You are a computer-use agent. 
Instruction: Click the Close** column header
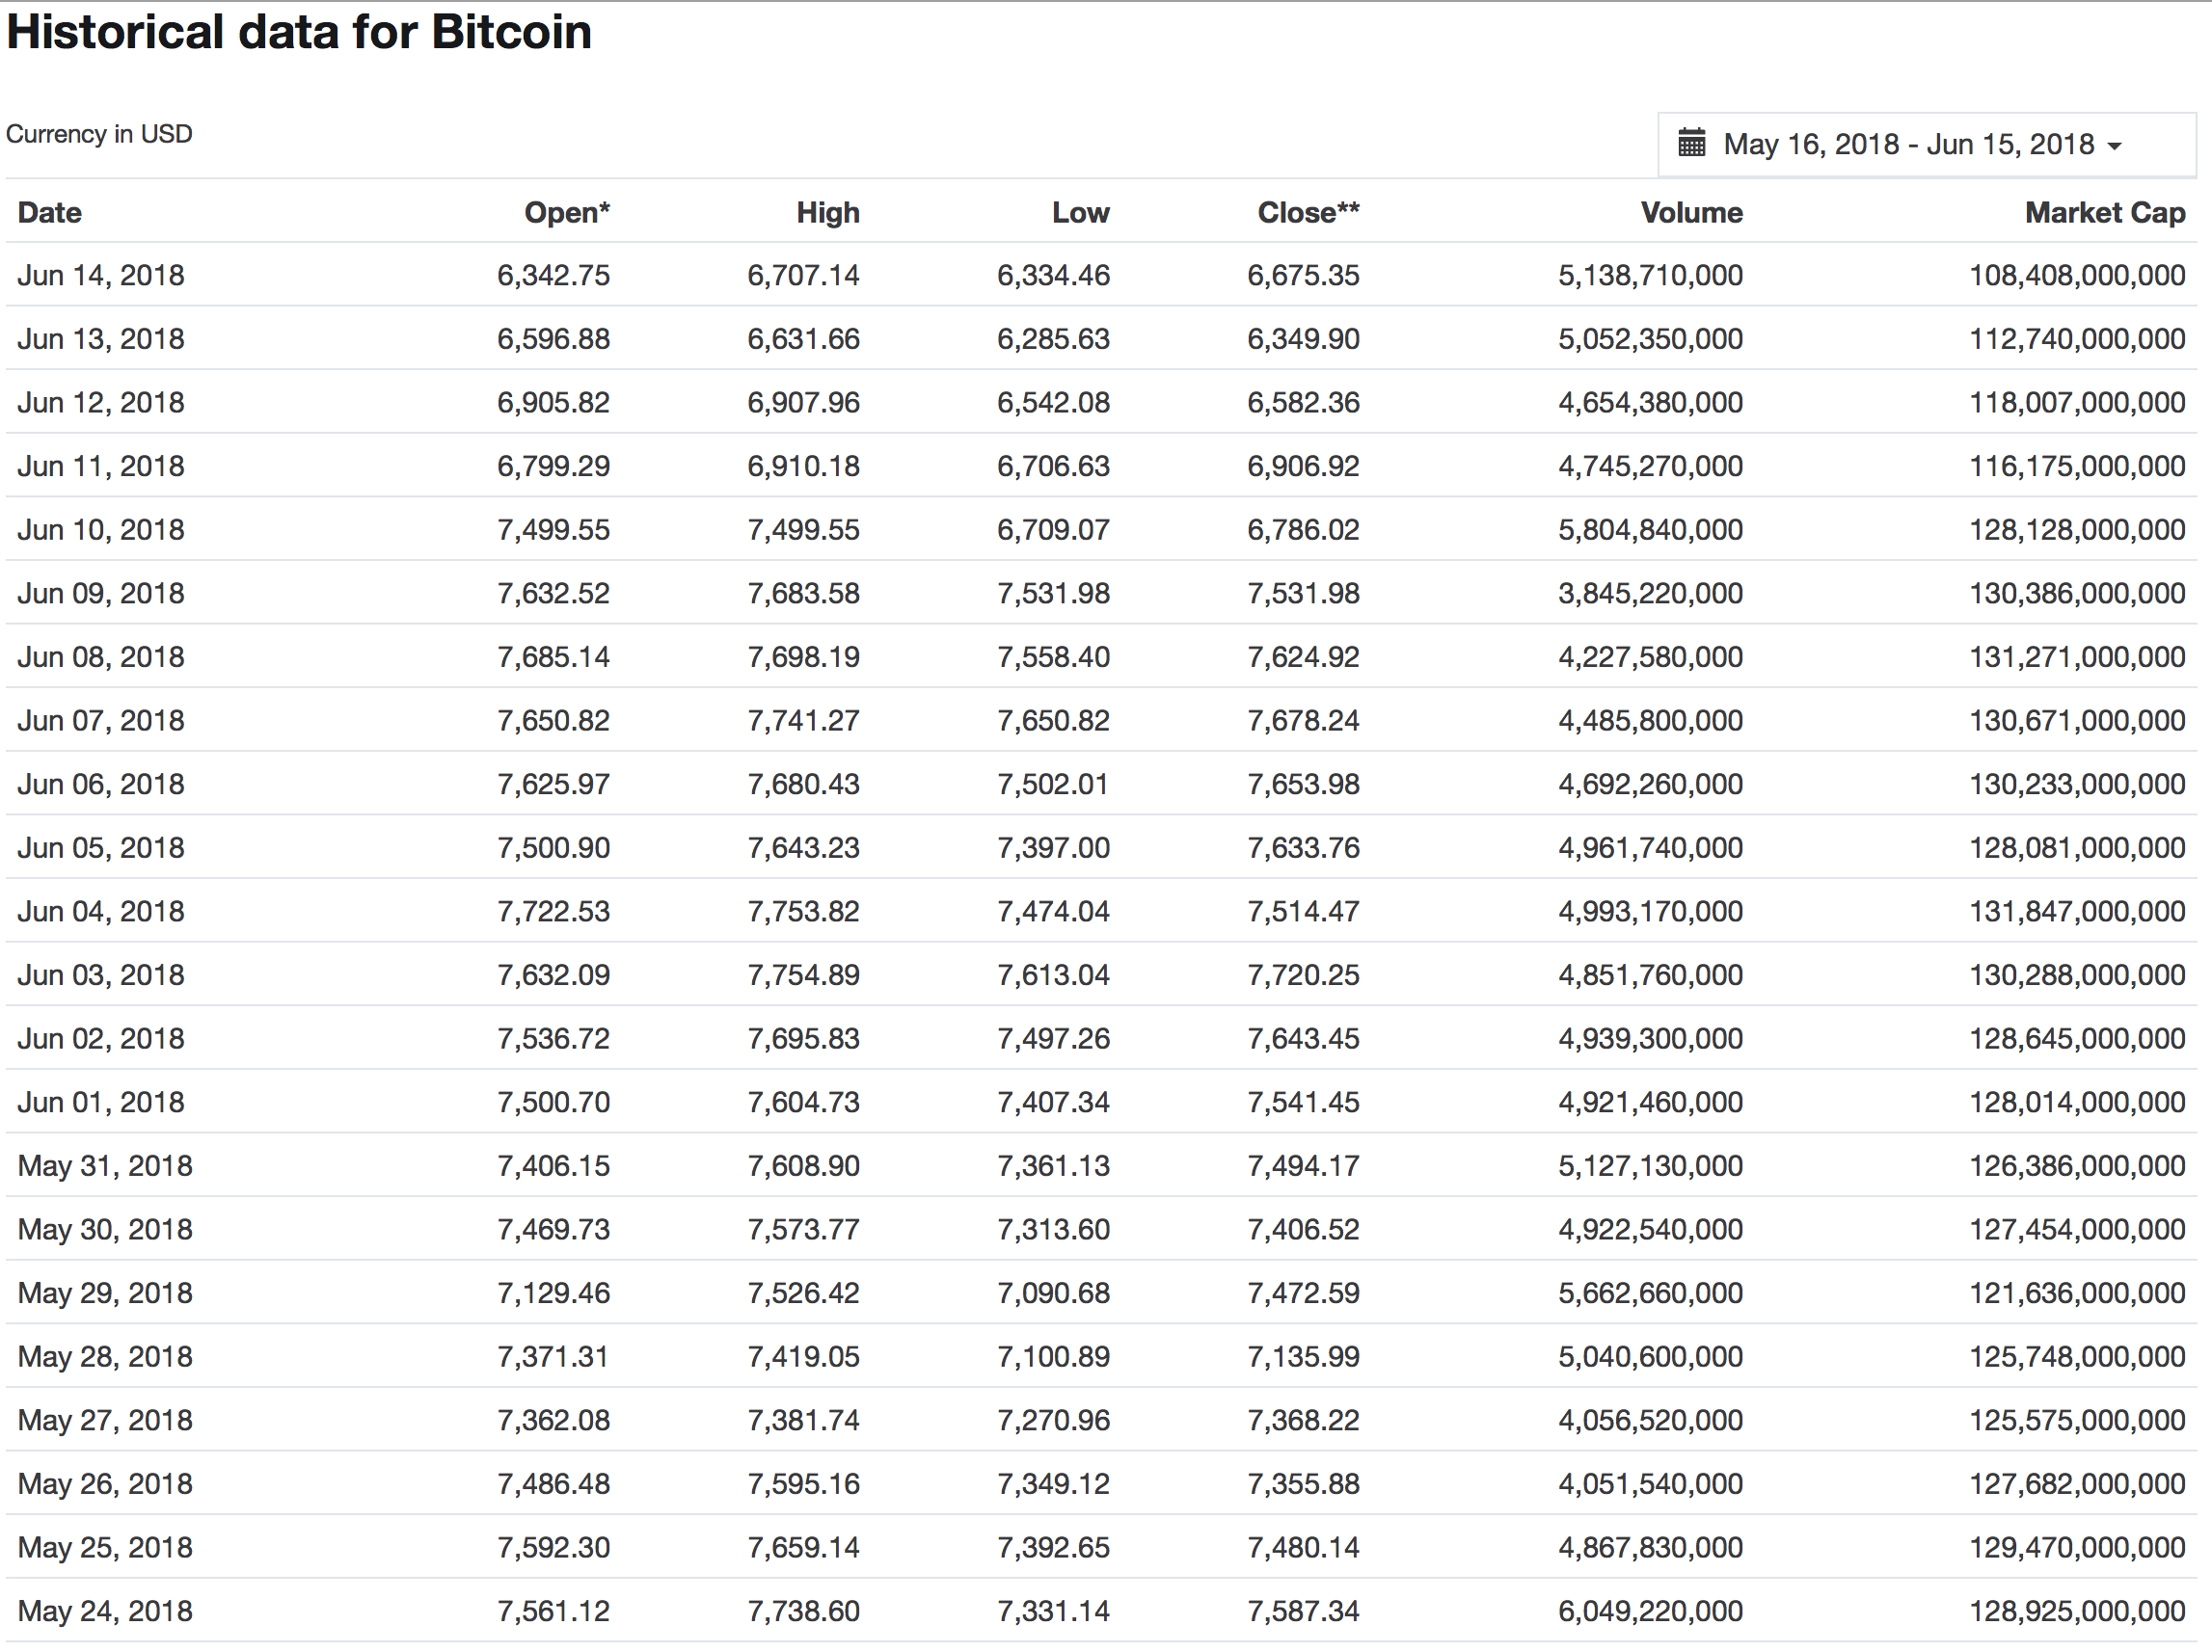[1308, 212]
